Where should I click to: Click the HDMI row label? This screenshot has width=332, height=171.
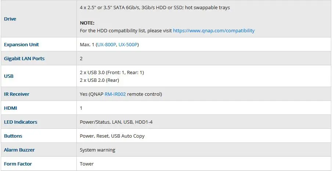tap(11, 108)
